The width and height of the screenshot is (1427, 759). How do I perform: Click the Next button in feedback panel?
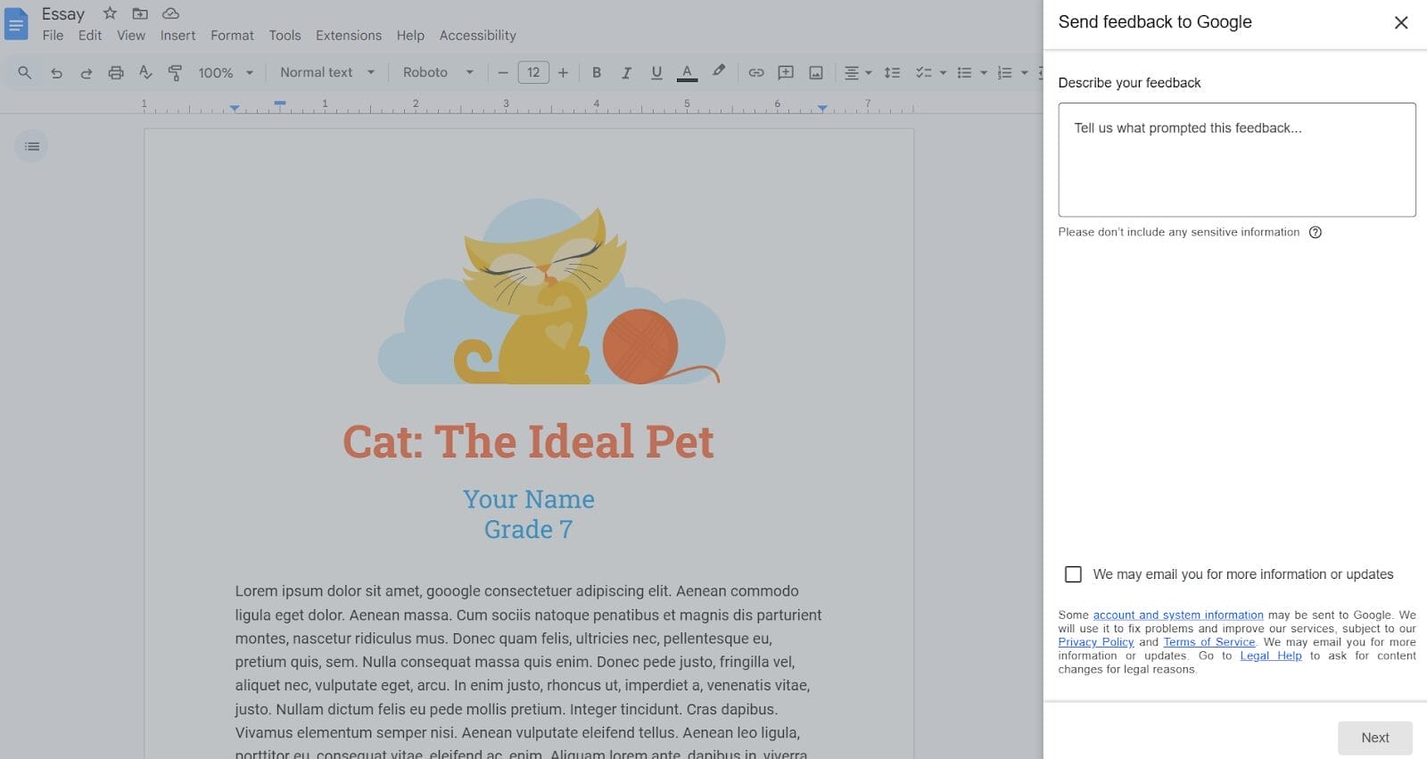[x=1374, y=738]
